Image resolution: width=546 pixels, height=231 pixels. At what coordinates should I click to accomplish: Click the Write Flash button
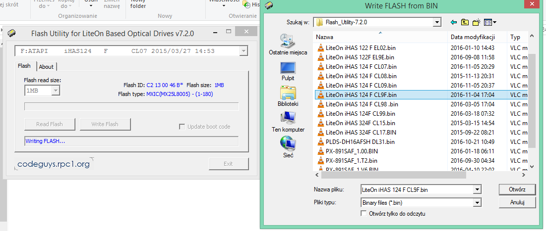(105, 124)
